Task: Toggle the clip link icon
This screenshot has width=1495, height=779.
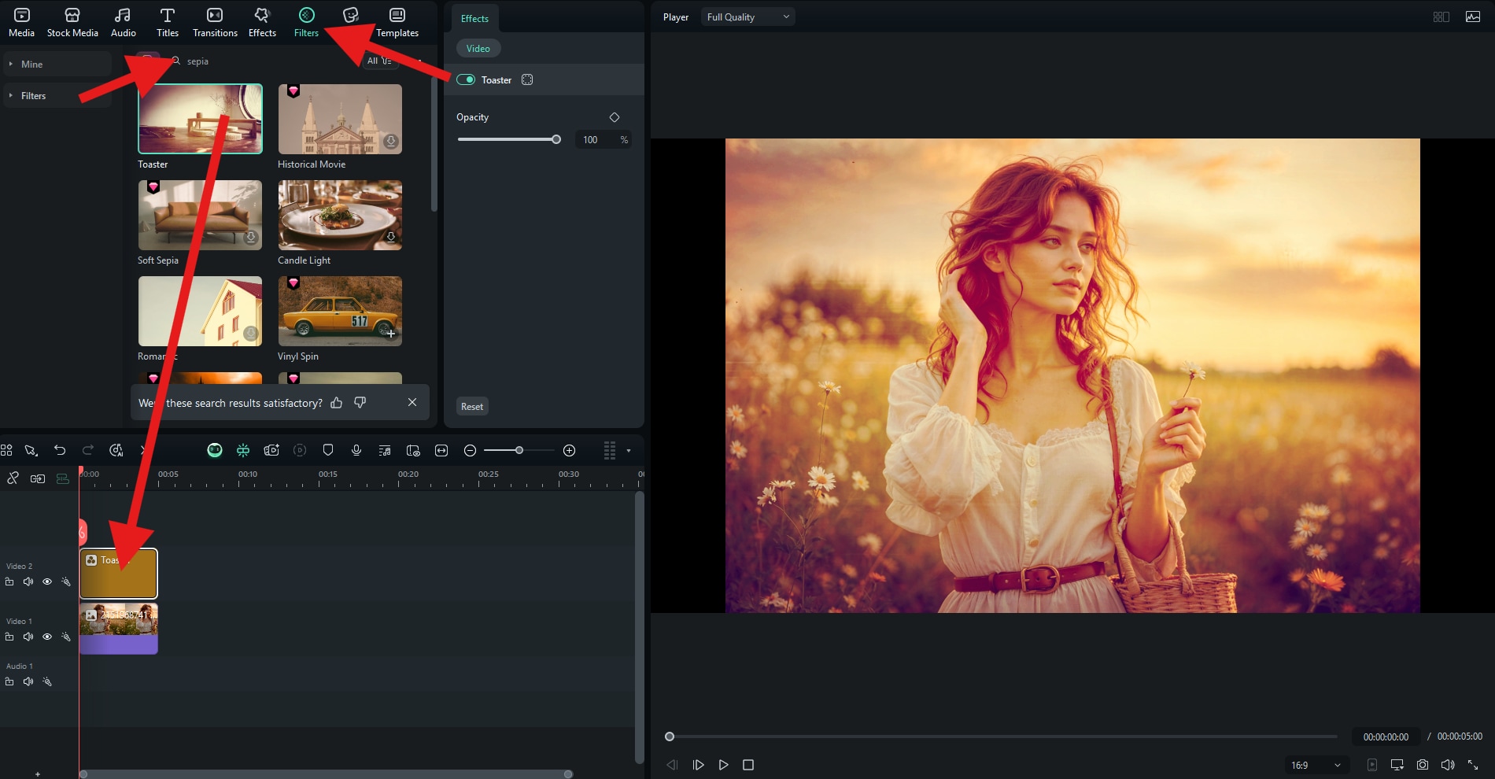Action: point(13,478)
